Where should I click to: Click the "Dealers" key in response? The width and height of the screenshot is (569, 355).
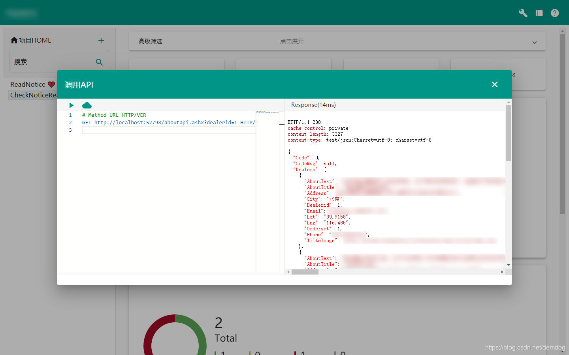tap(305, 170)
